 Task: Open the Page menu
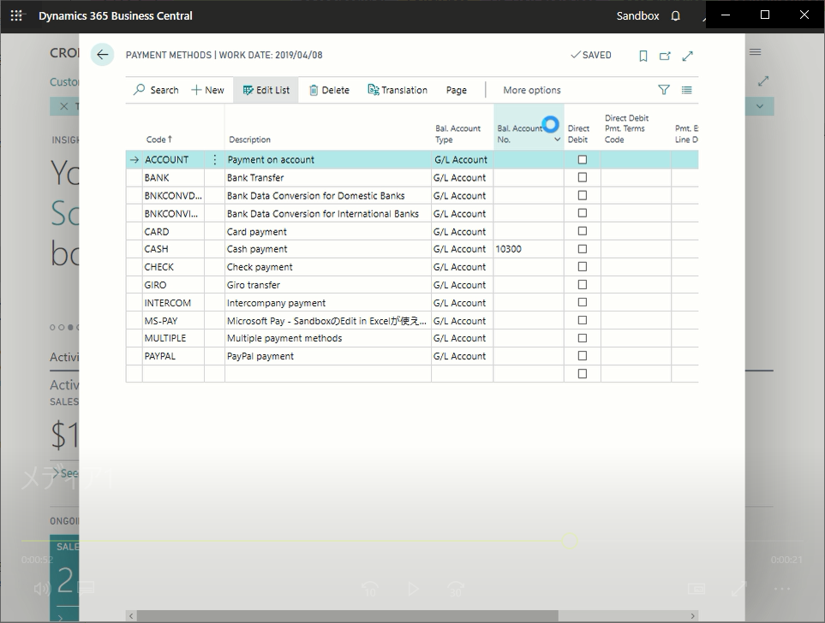[x=456, y=90]
